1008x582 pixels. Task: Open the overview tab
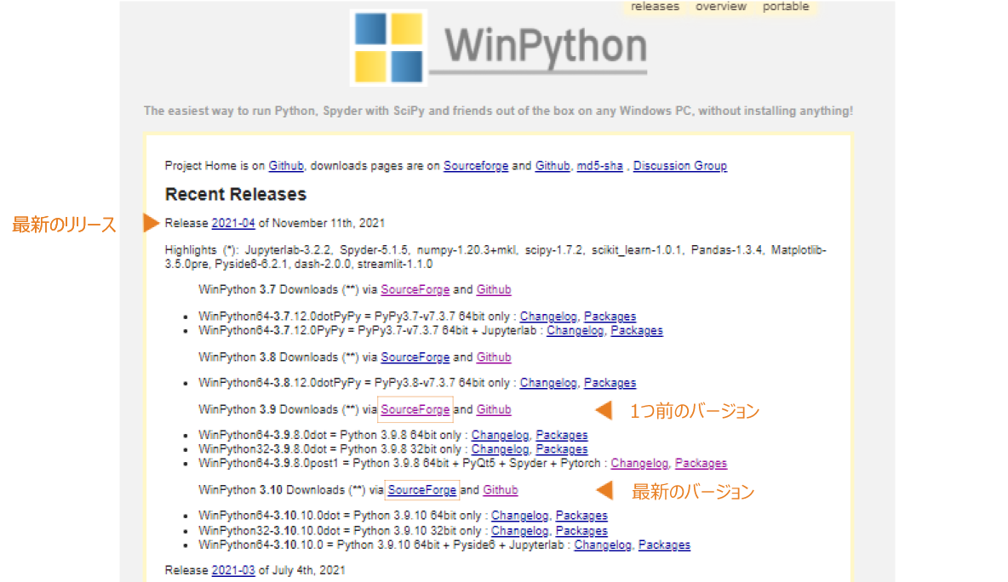pyautogui.click(x=720, y=7)
